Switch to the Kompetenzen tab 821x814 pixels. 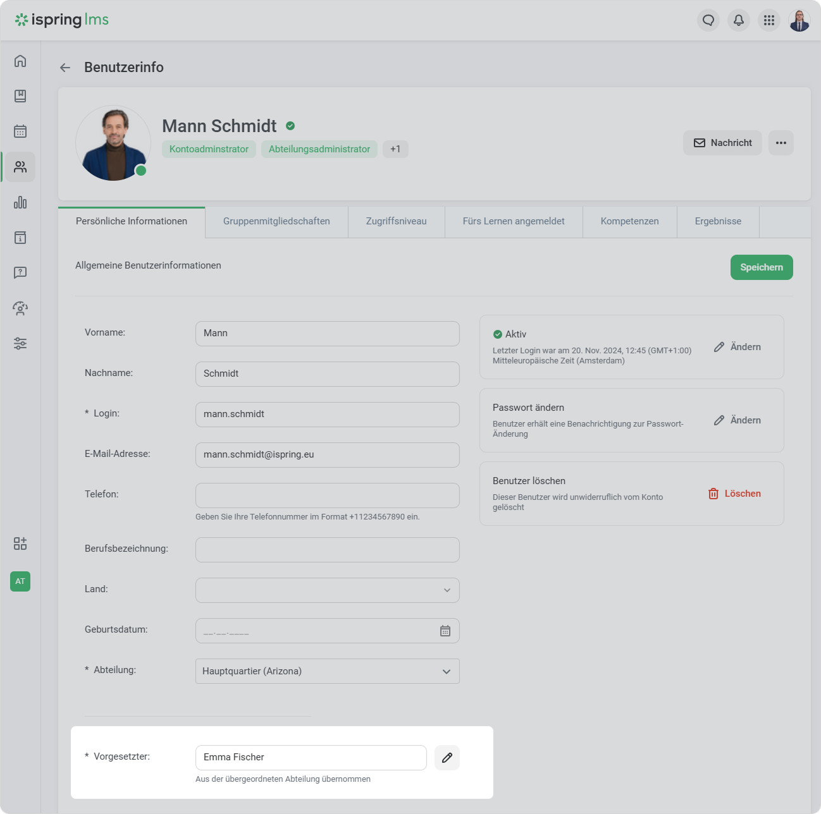[x=629, y=221]
